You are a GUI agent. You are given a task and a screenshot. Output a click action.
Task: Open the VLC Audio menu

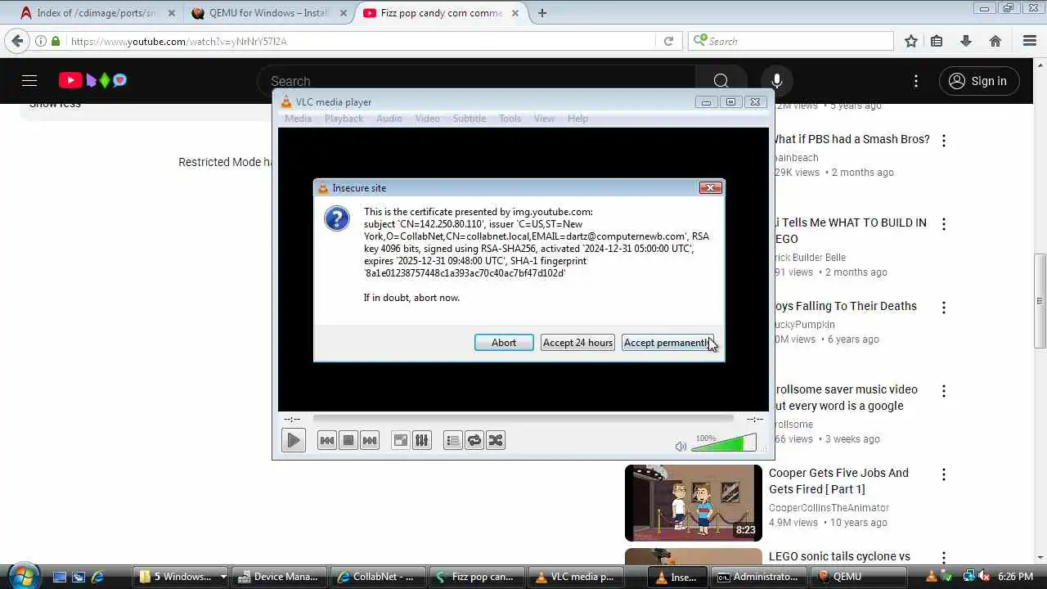coord(389,119)
